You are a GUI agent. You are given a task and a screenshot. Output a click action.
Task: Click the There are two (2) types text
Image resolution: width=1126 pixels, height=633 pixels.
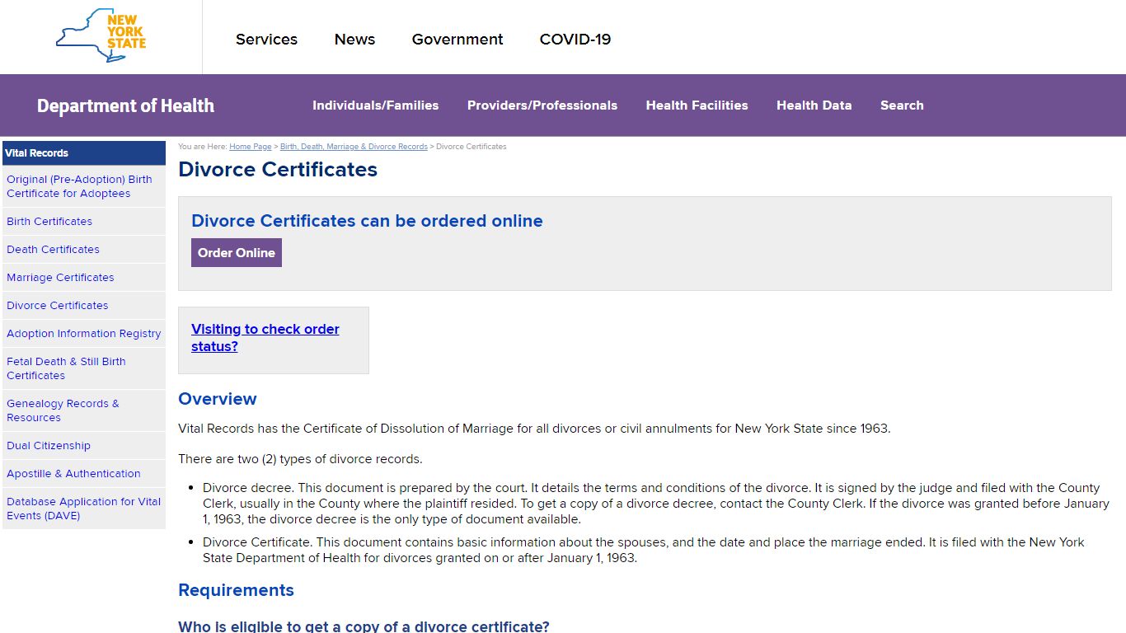coord(300,459)
